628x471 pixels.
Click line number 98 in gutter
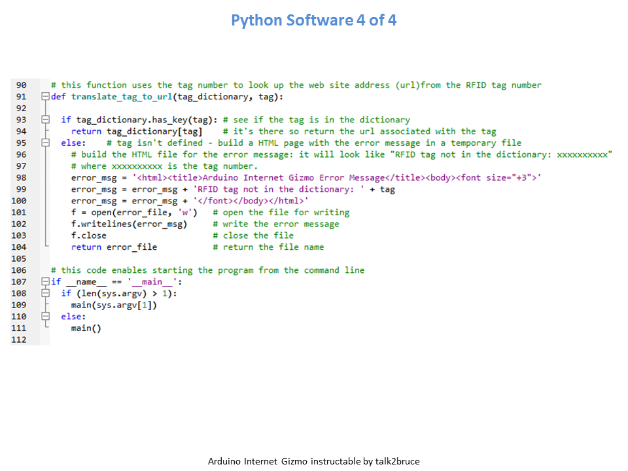click(21, 177)
